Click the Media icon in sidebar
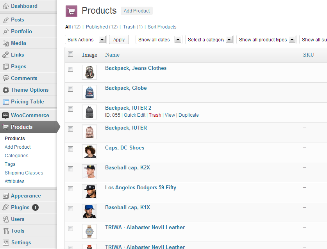 [5, 43]
